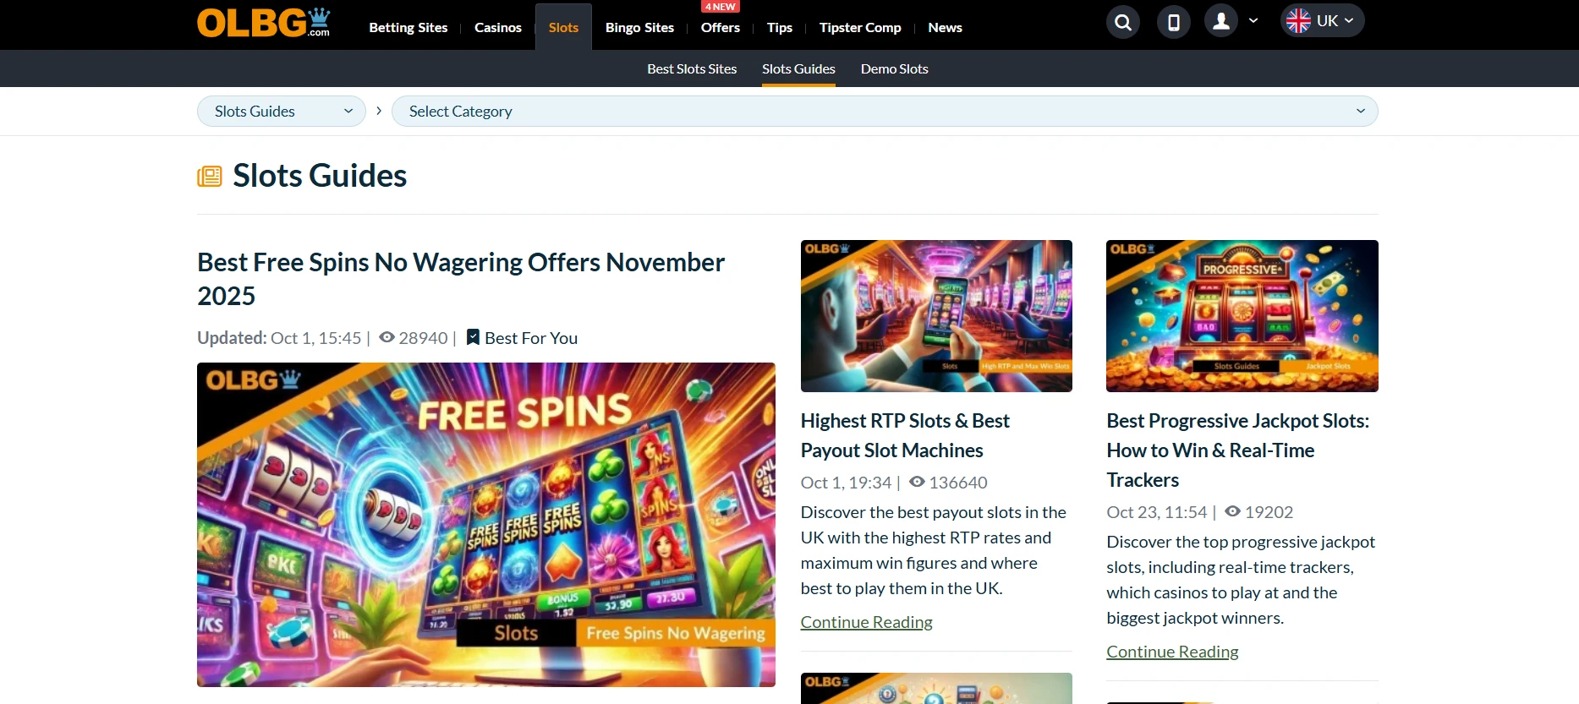Viewport: 1579px width, 704px height.
Task: Open the user account icon
Action: tap(1221, 21)
